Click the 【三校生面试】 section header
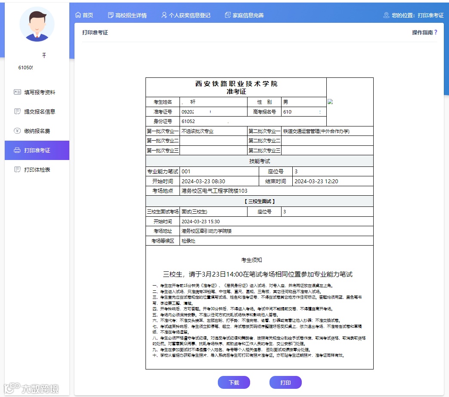449x397 pixels. (x=260, y=201)
